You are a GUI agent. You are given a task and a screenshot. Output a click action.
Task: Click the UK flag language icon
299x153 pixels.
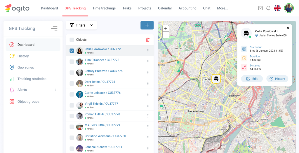point(277,8)
